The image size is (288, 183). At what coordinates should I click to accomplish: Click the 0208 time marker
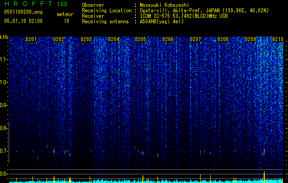223,39
